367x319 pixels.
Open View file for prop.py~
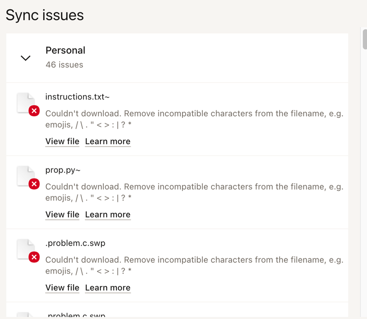(x=62, y=214)
